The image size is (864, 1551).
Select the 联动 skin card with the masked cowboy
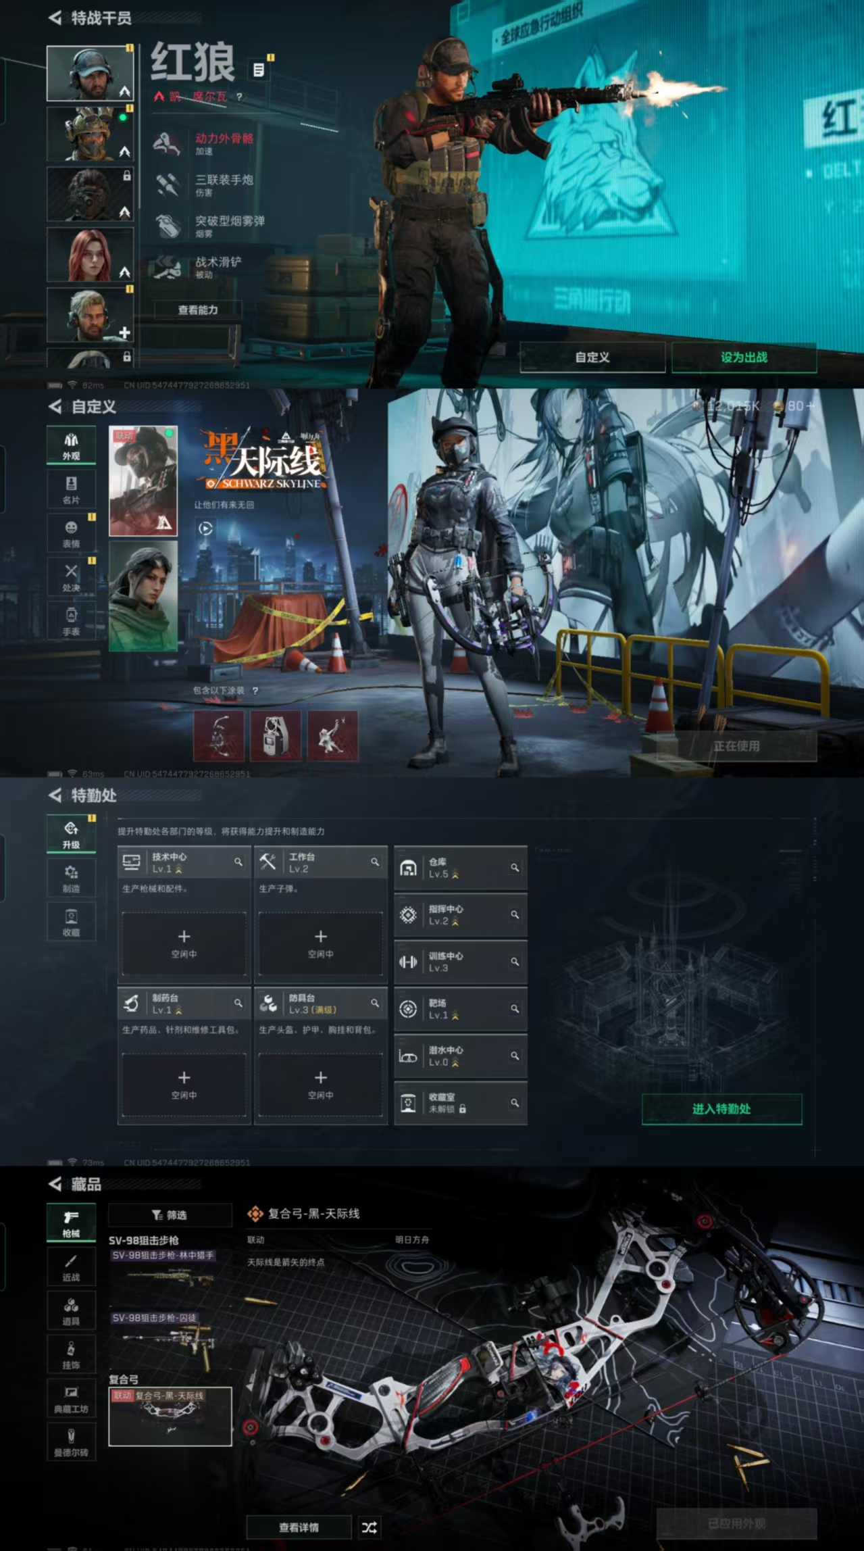pyautogui.click(x=143, y=481)
